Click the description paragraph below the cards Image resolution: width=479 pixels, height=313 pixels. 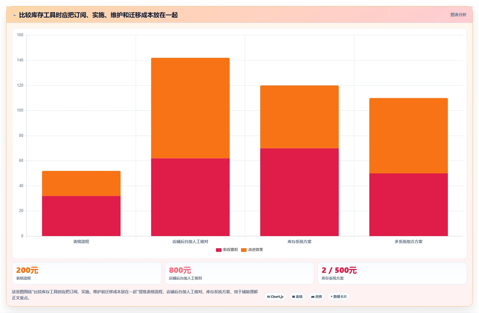(135, 295)
